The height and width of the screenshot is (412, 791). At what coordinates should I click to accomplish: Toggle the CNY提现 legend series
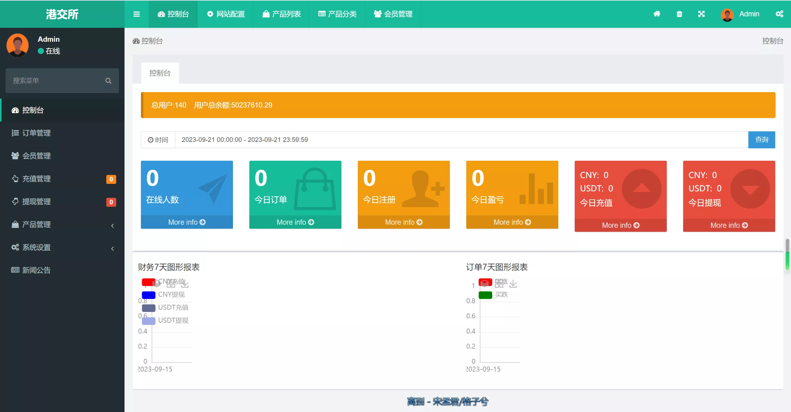171,295
